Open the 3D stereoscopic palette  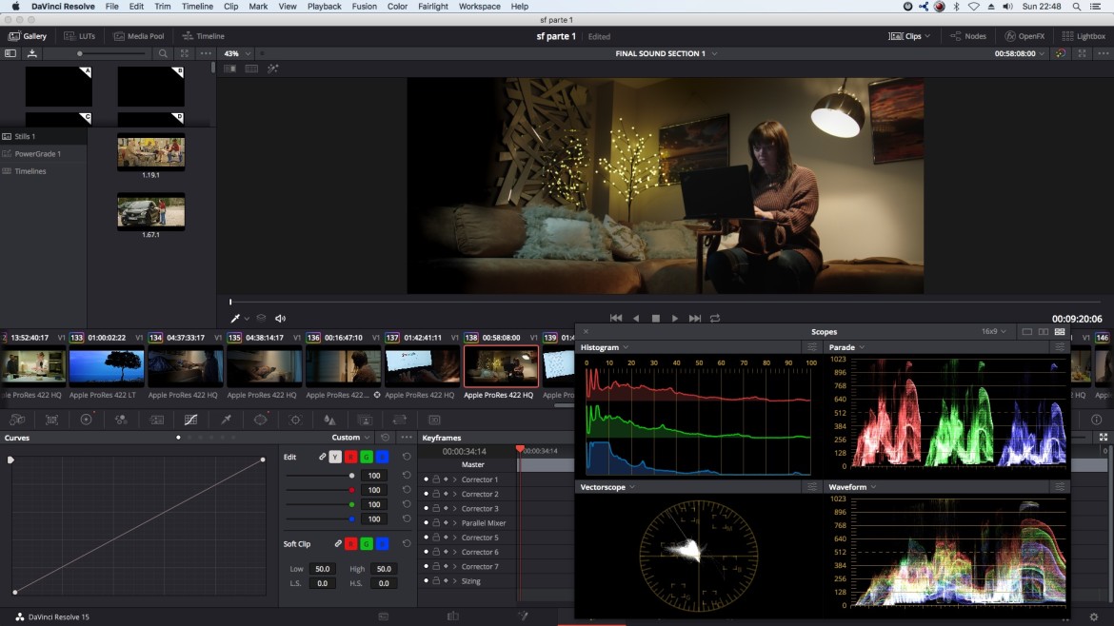434,421
